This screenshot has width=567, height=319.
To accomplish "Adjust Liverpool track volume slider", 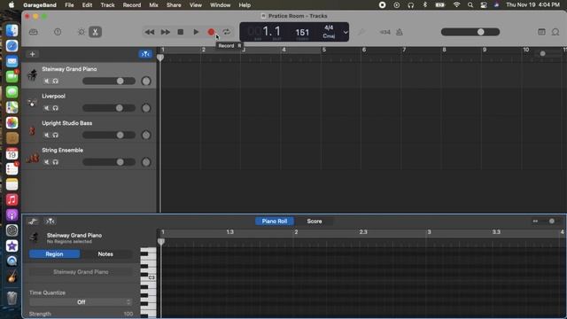I will (x=109, y=108).
